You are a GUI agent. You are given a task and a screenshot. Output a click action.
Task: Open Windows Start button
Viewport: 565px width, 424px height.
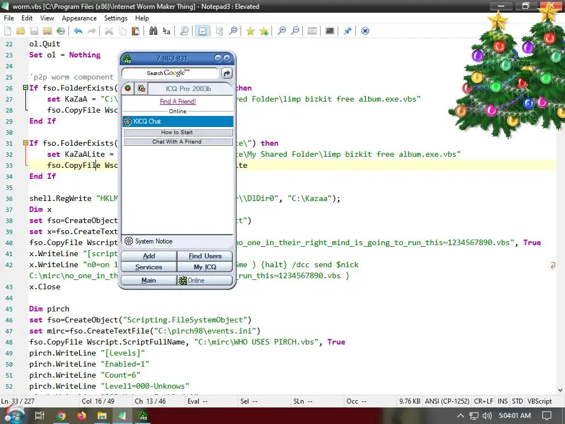(14, 416)
